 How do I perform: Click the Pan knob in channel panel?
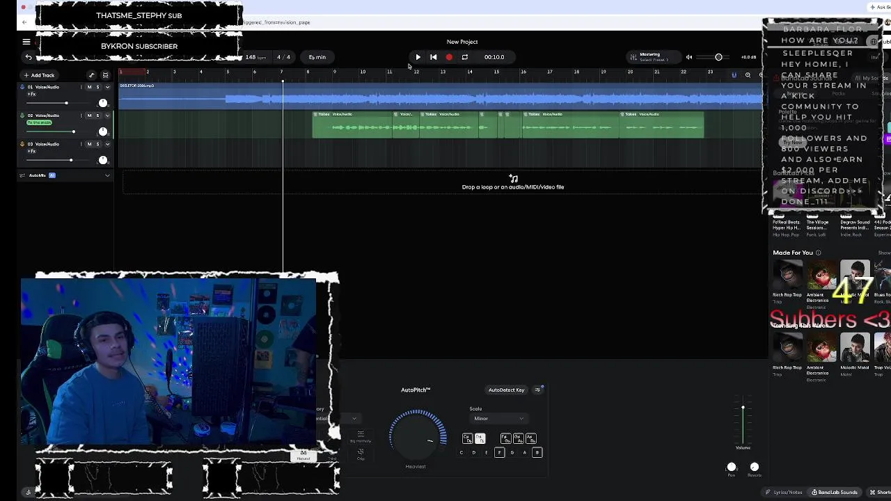(732, 467)
